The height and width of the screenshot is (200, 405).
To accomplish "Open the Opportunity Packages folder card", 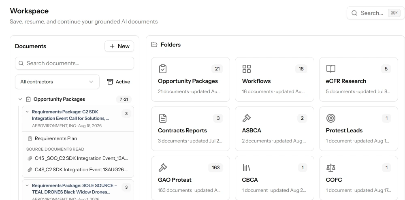I will coord(190,79).
